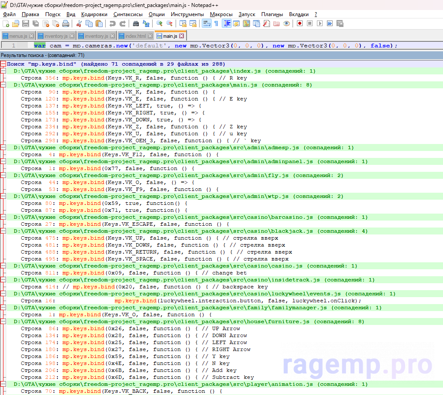This screenshot has height=395, width=443.
Task: Open the Replace dialog icon
Action: (146, 24)
